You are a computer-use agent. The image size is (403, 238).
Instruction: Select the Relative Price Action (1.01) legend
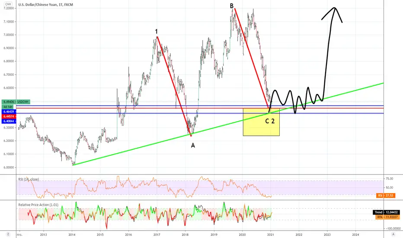coord(38,205)
